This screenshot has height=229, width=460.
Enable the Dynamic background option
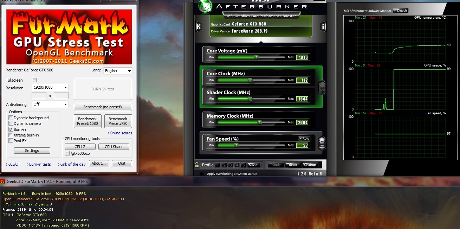point(11,118)
